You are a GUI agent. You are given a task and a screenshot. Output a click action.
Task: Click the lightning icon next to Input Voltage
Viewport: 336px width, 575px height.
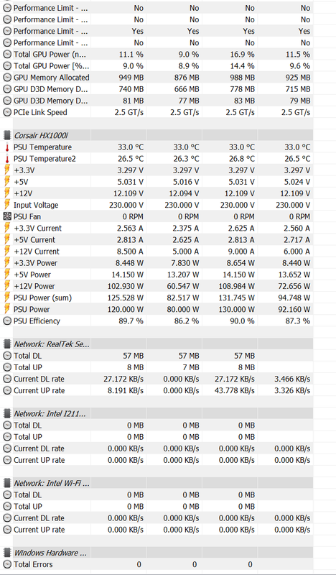coord(6,205)
